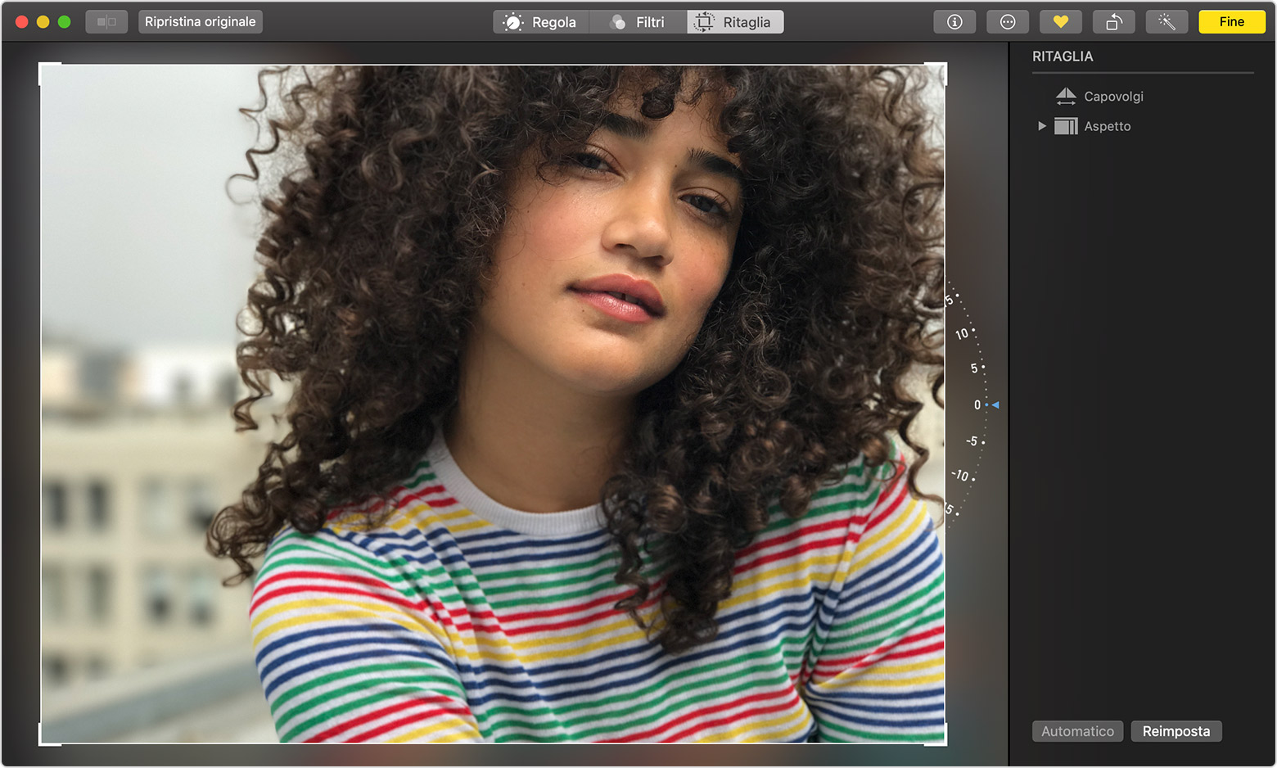Click the blue pointer on rotation dial
Image resolution: width=1277 pixels, height=768 pixels.
click(995, 405)
